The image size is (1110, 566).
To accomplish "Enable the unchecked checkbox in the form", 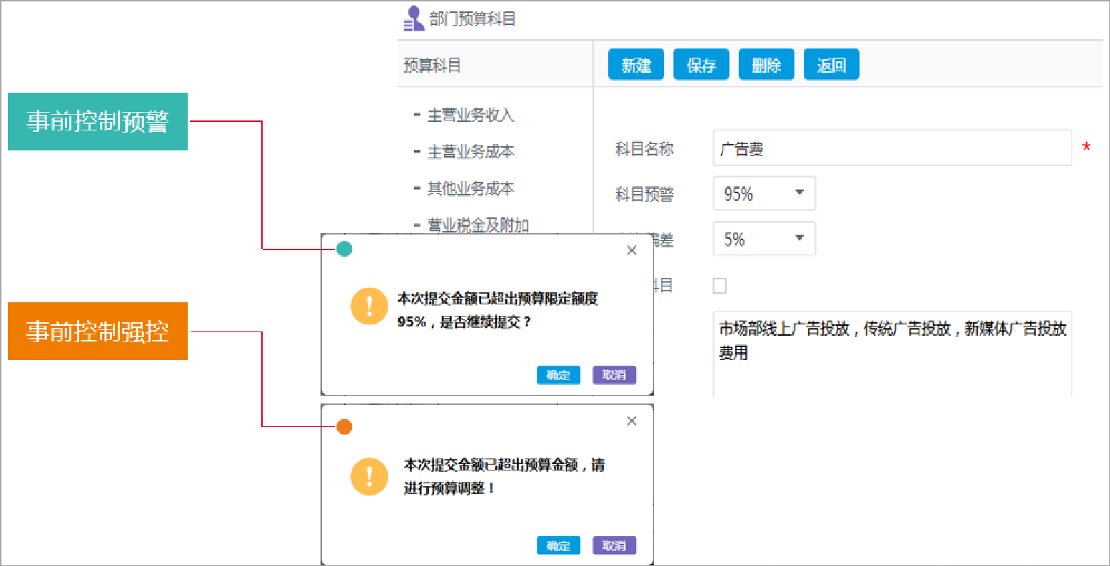I will [x=720, y=285].
